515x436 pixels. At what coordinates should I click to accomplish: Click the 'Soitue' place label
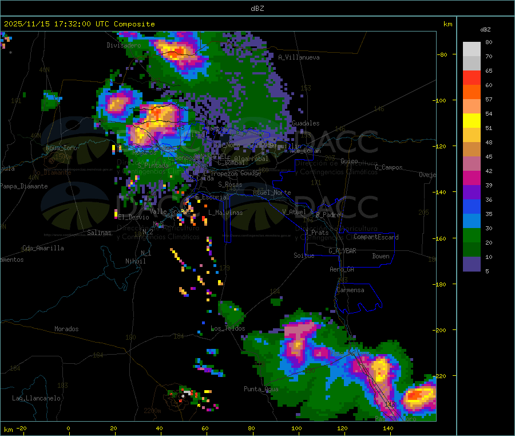point(304,256)
